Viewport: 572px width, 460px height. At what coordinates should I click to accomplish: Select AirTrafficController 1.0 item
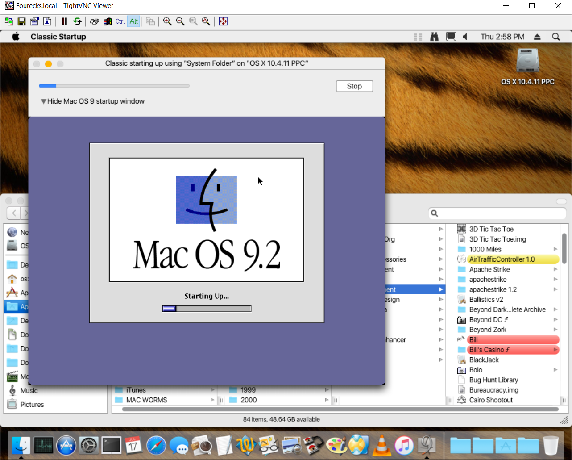pyautogui.click(x=502, y=259)
